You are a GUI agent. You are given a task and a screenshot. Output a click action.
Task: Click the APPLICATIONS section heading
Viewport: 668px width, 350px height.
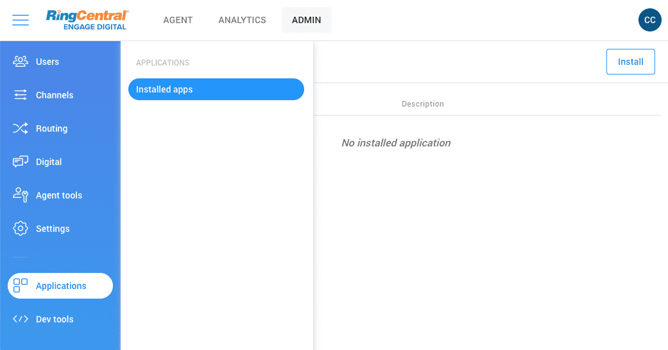point(162,63)
